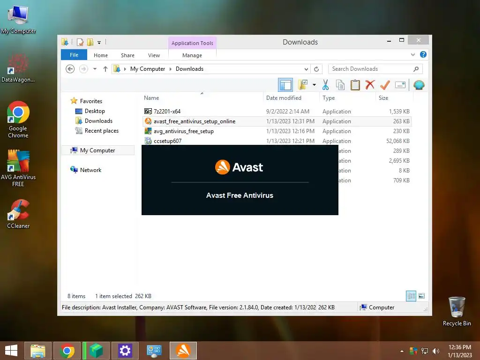The height and width of the screenshot is (360, 480).
Task: Select avg_antivirus_free_setup file
Action: pos(277,131)
